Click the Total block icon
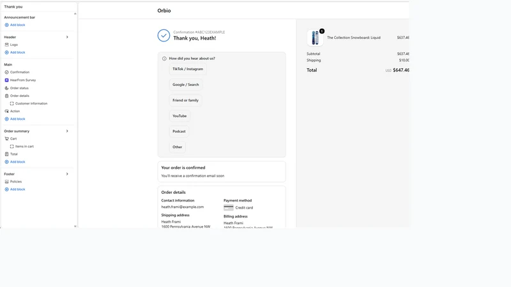 pyautogui.click(x=6, y=154)
